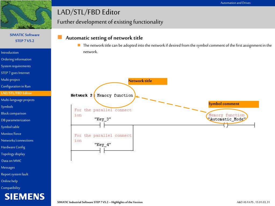Click the LAD/STL/FBD Editor page title
275x206 pixels.
pyautogui.click(x=89, y=12)
